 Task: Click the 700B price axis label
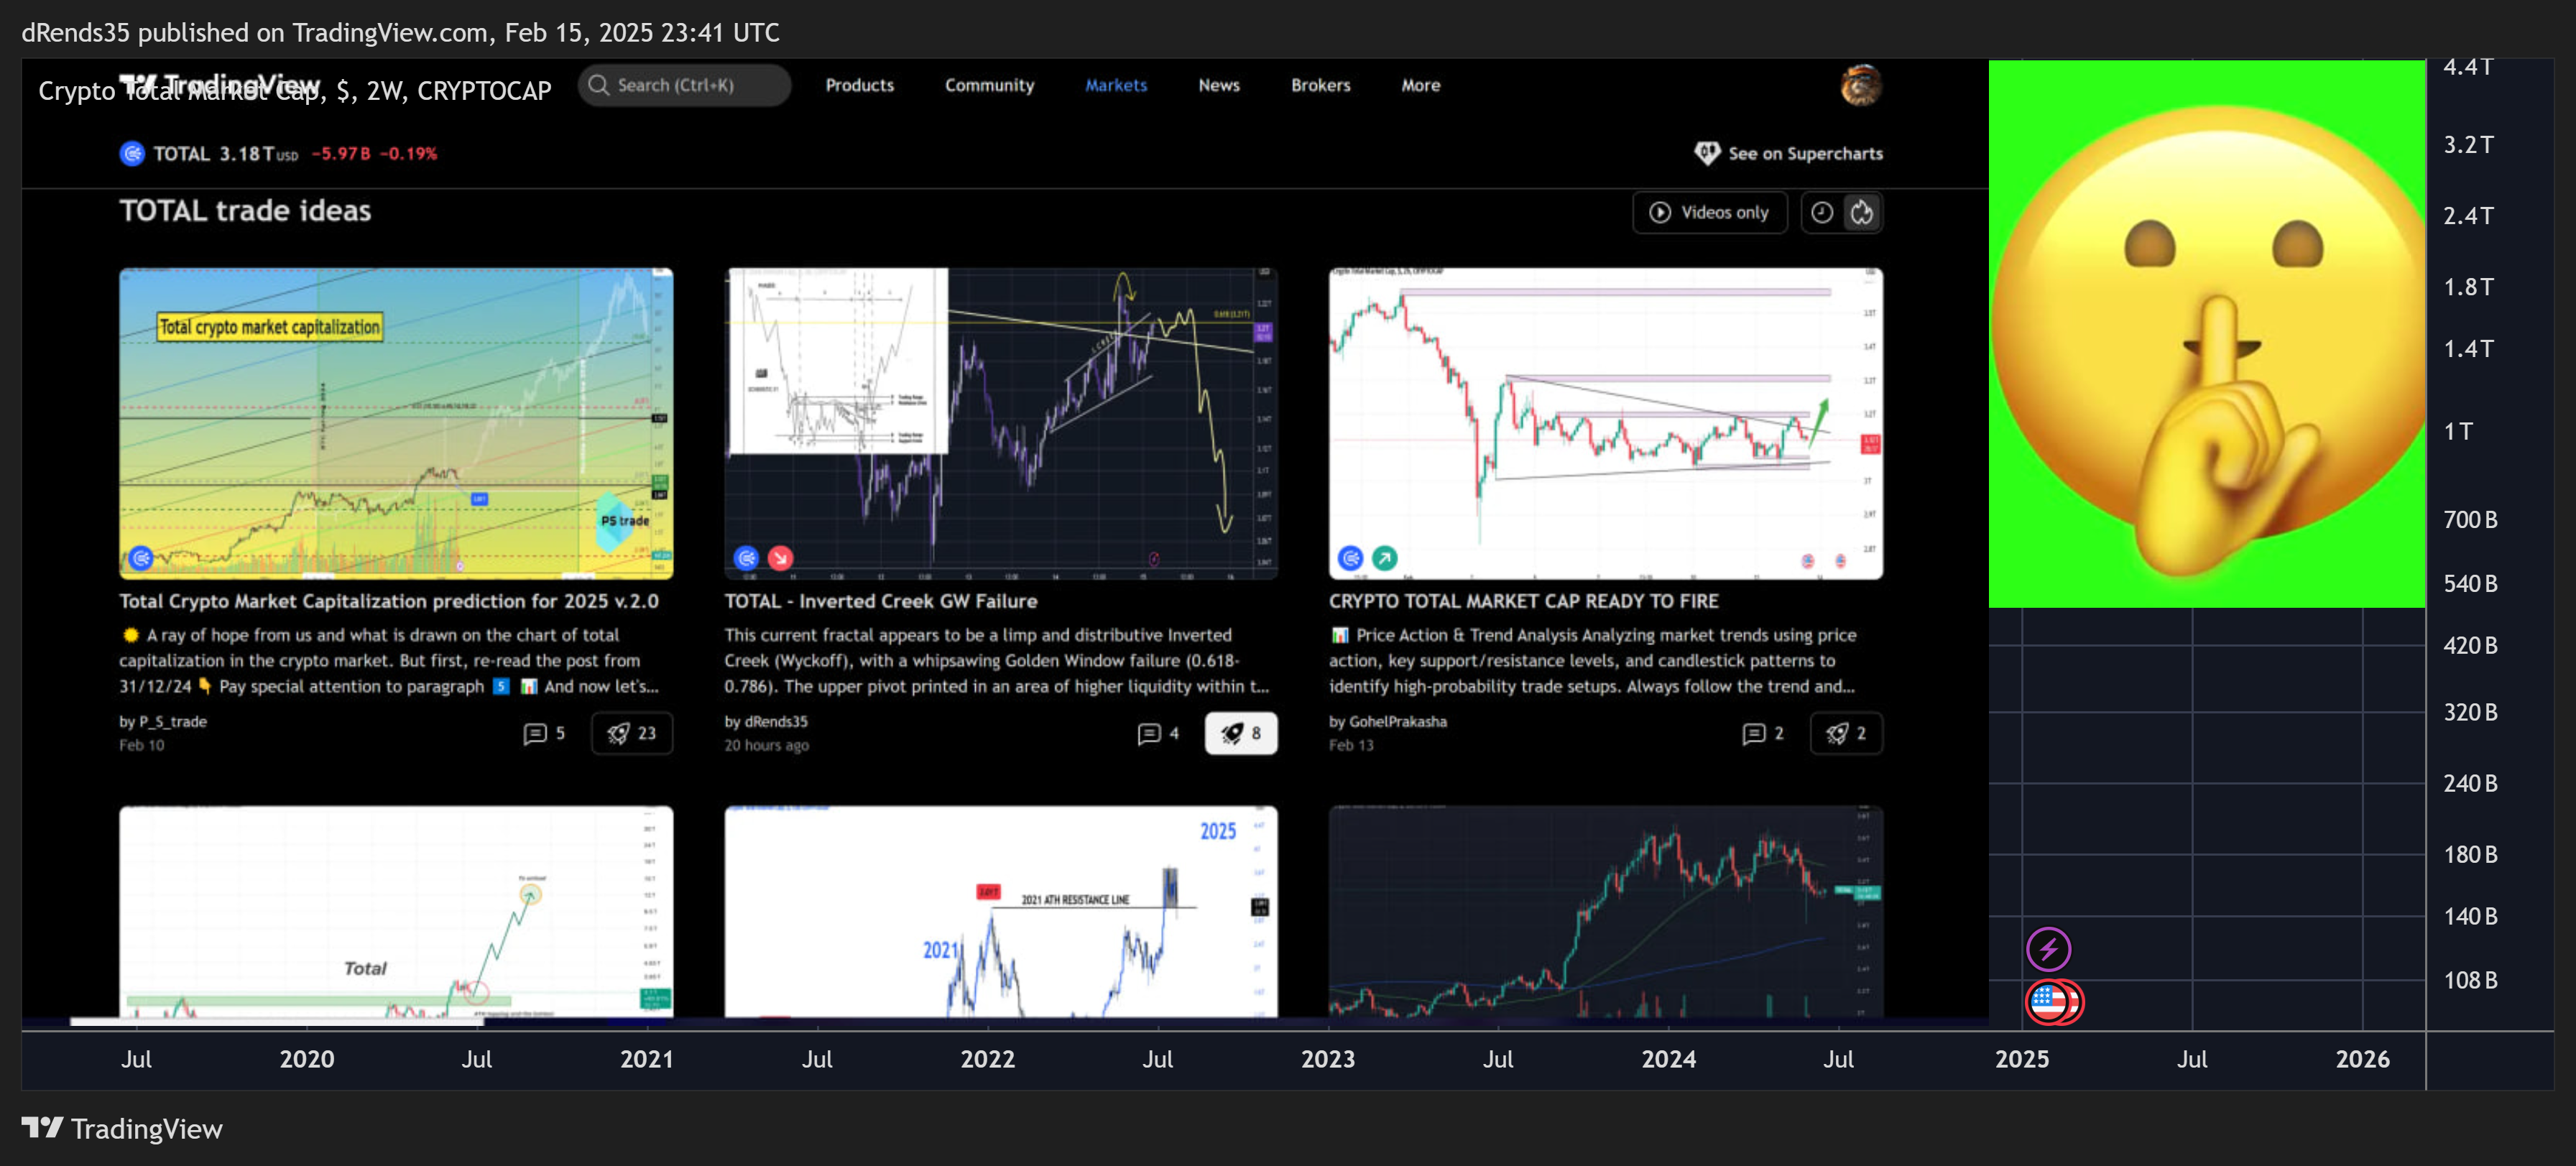(x=2470, y=519)
